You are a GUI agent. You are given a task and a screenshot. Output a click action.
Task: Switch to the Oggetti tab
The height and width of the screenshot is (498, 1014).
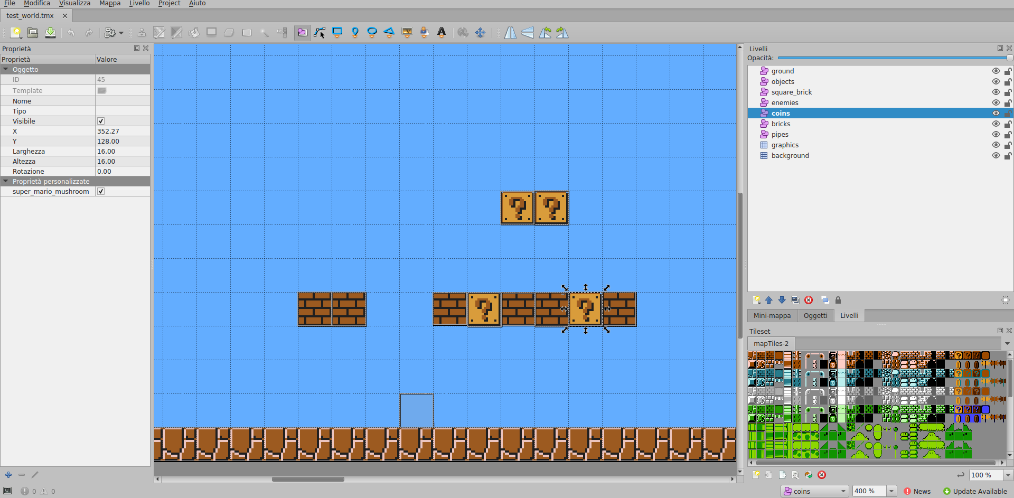click(815, 315)
